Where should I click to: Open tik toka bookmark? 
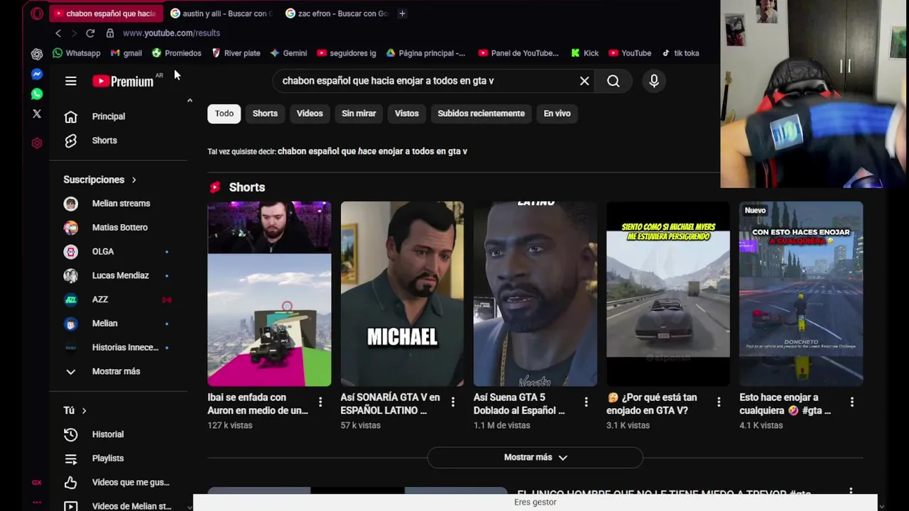coord(680,53)
